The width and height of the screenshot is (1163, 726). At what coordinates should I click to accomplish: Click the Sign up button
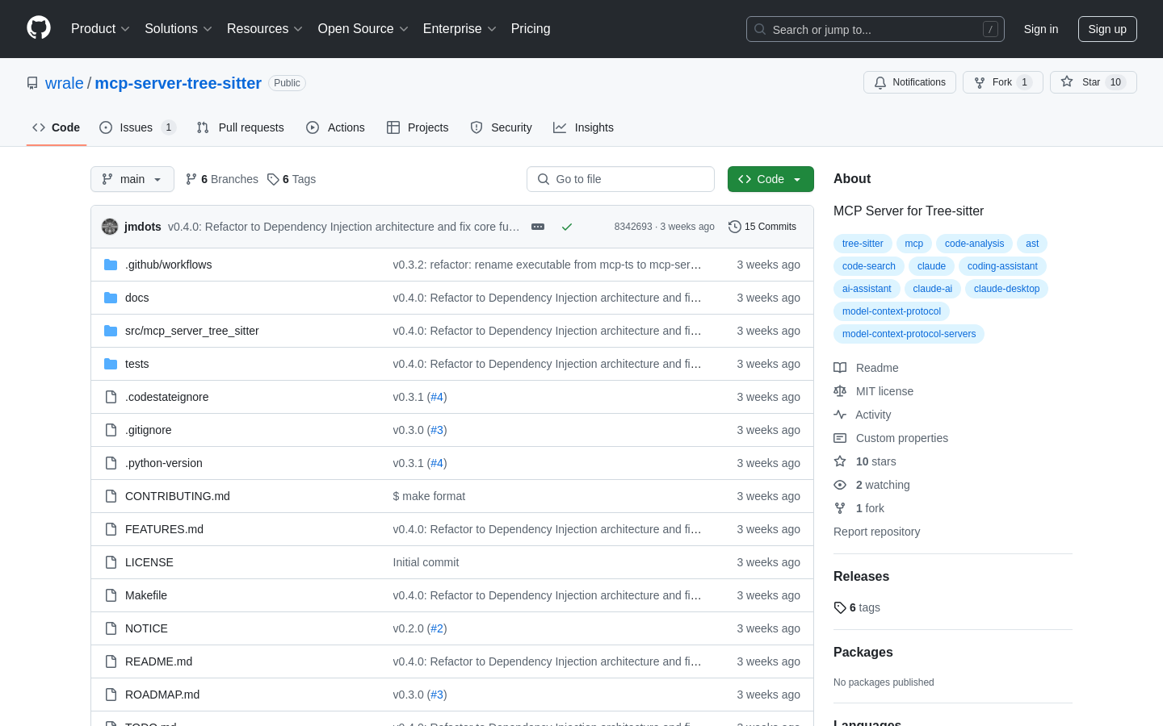[x=1107, y=29]
